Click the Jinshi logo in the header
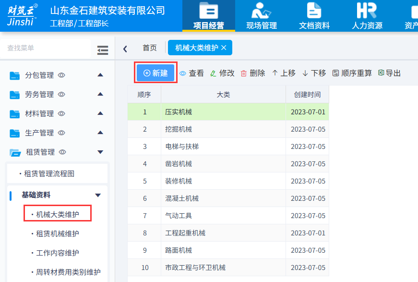This screenshot has height=282, width=418. pos(23,15)
